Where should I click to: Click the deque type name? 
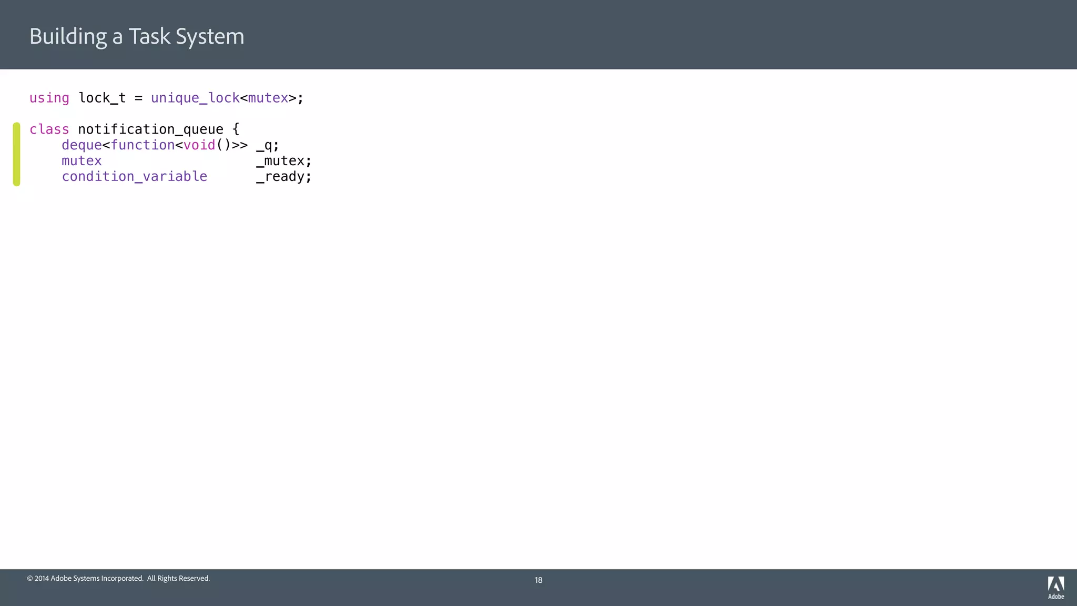click(x=82, y=145)
